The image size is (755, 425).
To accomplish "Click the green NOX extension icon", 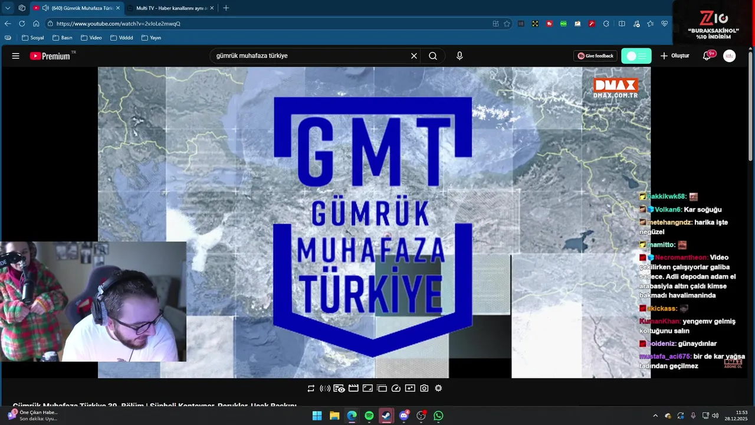I will [x=563, y=24].
